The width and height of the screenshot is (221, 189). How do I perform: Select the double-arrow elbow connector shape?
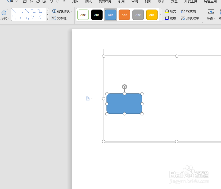point(14,17)
